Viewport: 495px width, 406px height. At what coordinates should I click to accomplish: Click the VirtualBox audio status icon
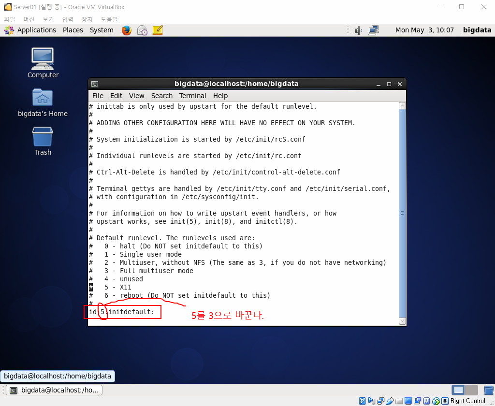click(x=372, y=401)
